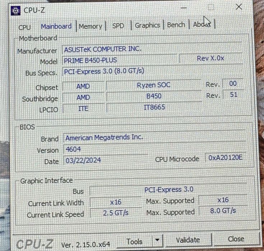Click the BIOS date 03/22/2024 field
264x251 pixels.
click(x=105, y=160)
